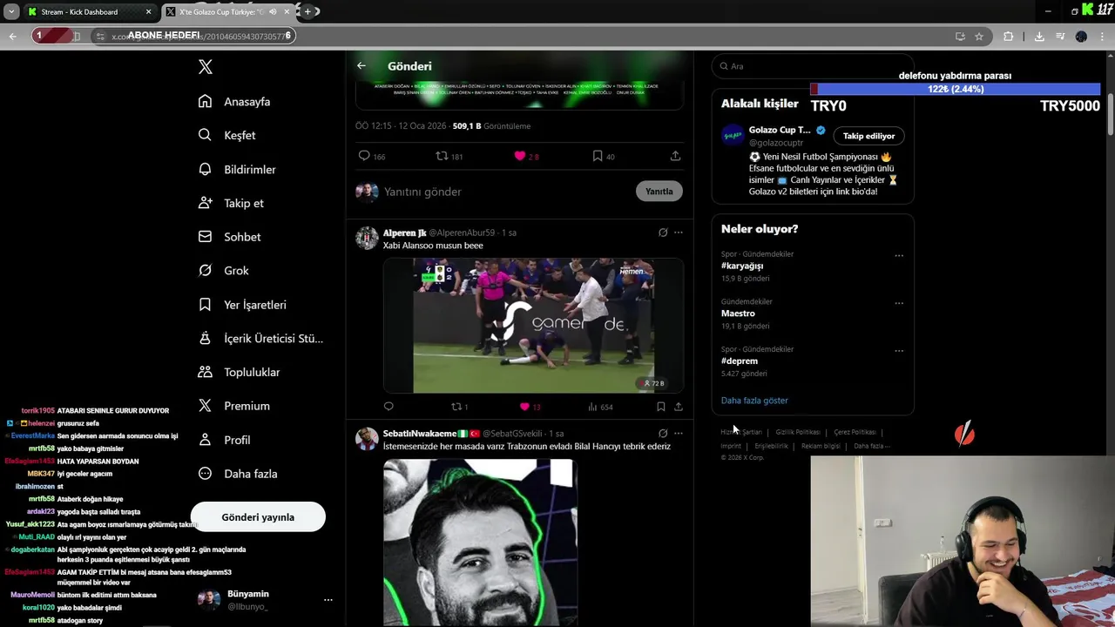The image size is (1115, 627).
Task: Open a new browser tab
Action: [307, 12]
